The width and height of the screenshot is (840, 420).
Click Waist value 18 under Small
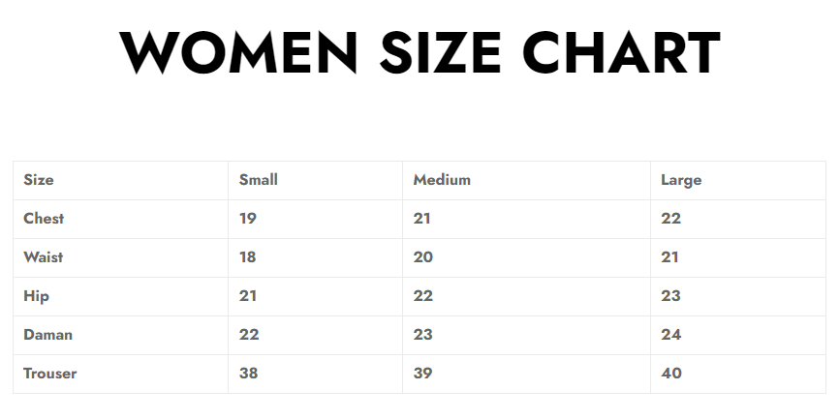click(248, 257)
